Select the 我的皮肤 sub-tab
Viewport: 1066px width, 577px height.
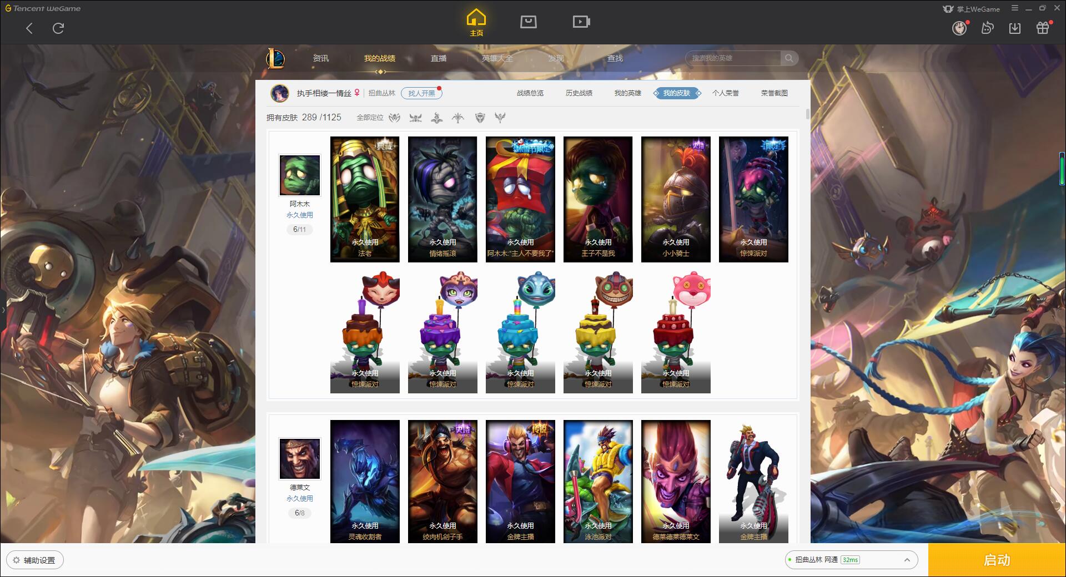coord(677,93)
